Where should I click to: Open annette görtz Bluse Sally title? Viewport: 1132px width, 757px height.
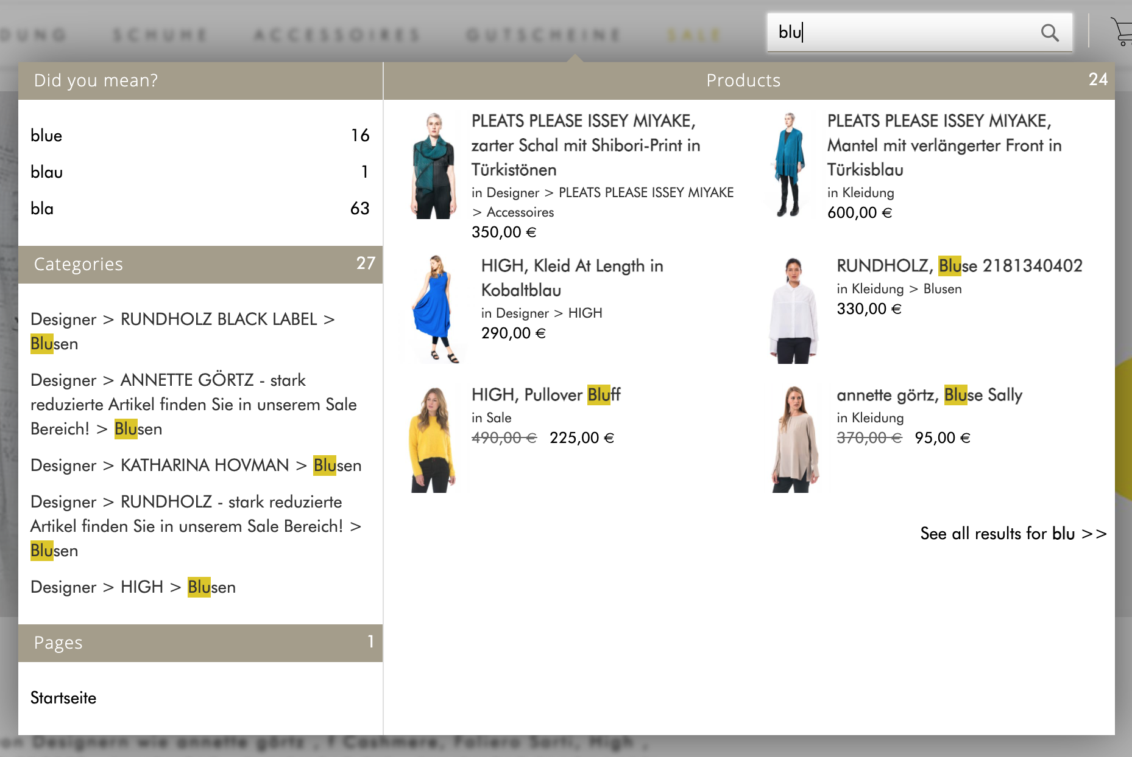pyautogui.click(x=930, y=394)
